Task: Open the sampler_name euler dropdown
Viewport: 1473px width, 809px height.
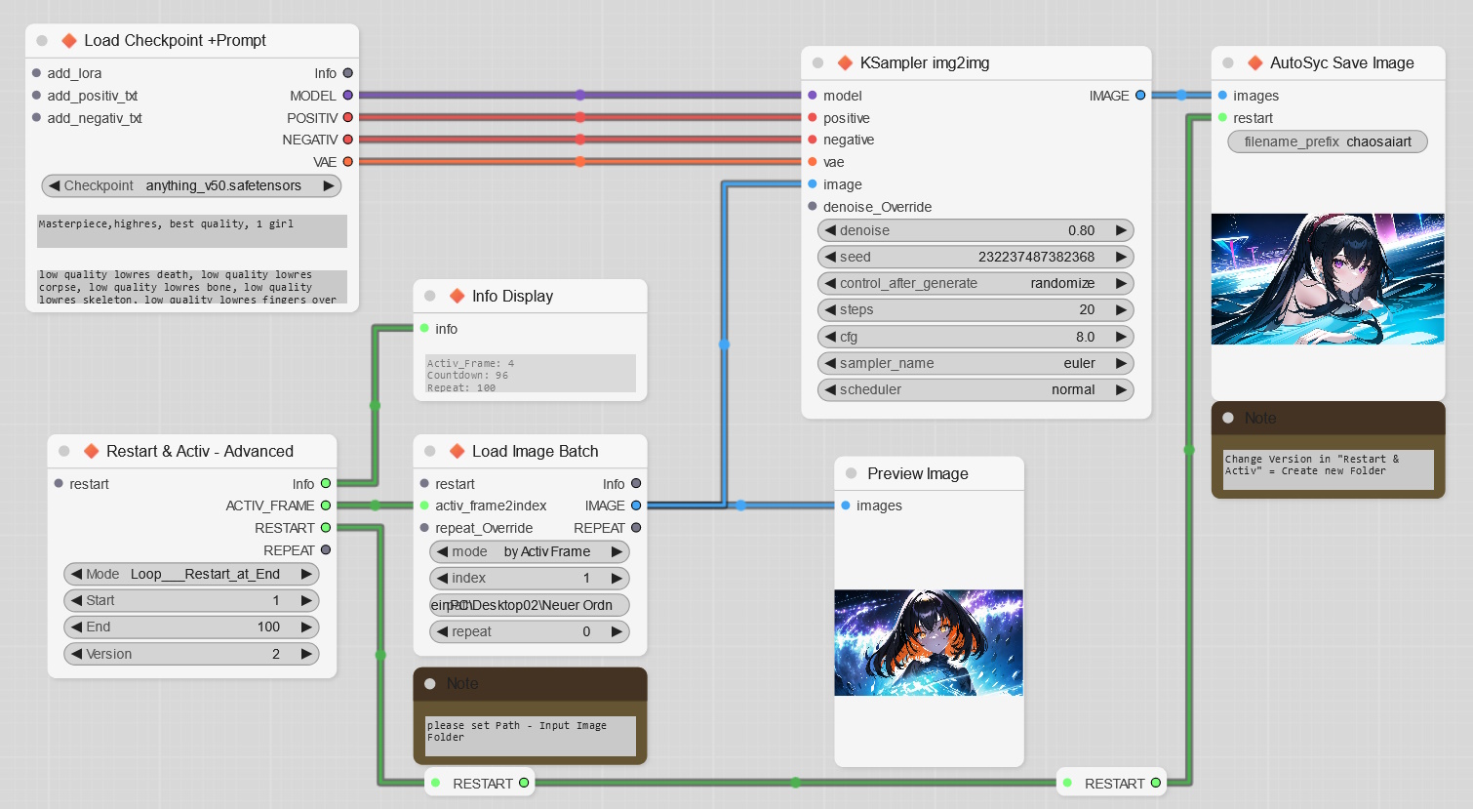Action: (x=975, y=363)
